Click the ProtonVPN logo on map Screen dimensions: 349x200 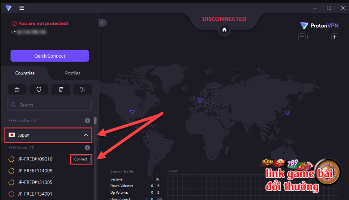tap(319, 26)
